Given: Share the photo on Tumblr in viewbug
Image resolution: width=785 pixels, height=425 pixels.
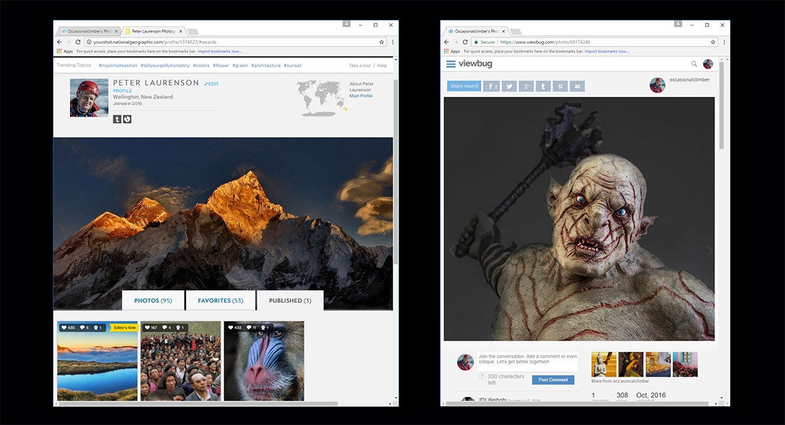Looking at the screenshot, I should tap(543, 86).
